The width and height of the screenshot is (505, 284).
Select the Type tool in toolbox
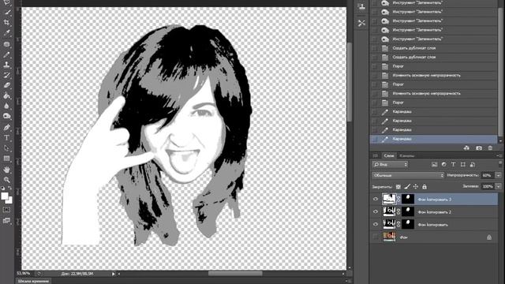6,138
